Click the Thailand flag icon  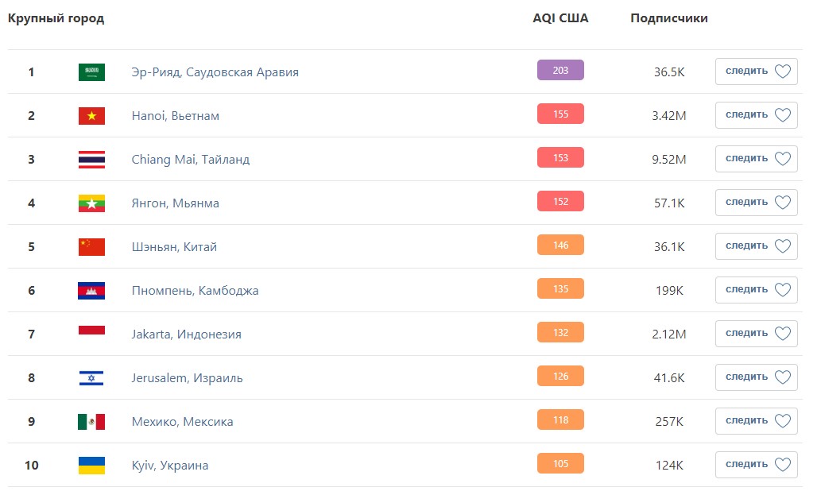coord(91,160)
